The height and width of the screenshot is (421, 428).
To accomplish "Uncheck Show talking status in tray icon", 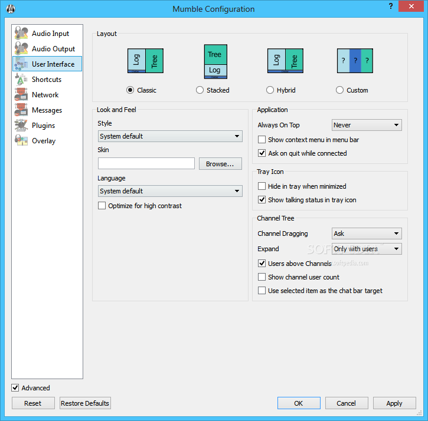I will point(262,200).
